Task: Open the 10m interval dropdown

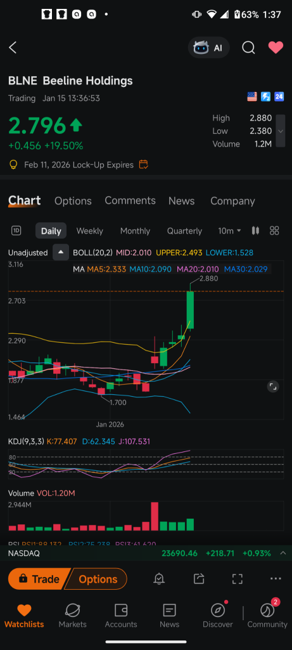Action: 229,231
